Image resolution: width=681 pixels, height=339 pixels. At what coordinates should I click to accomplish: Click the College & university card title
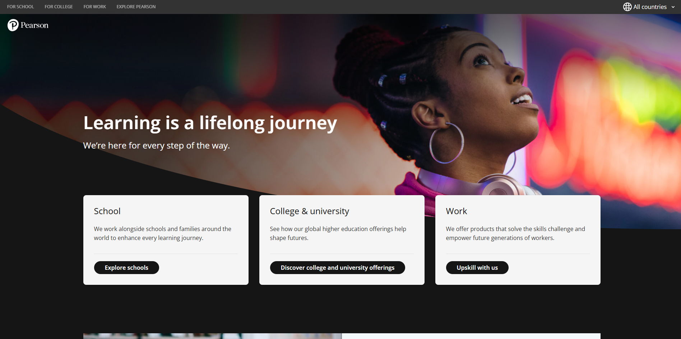point(309,211)
